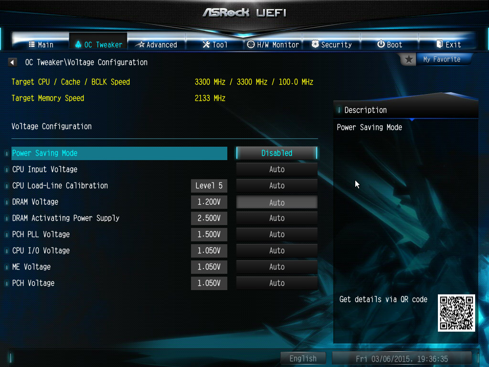Click the 2.500V value box
Screen dimensions: 489x367
[209, 218]
